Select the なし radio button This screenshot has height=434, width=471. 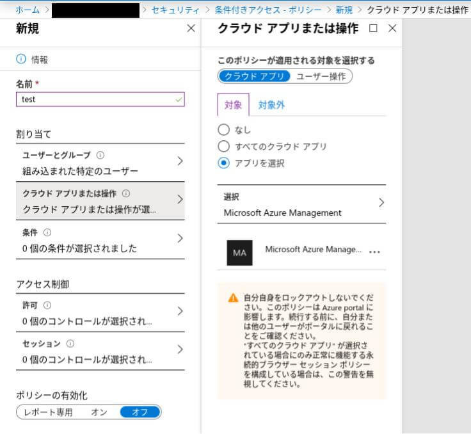pyautogui.click(x=223, y=130)
